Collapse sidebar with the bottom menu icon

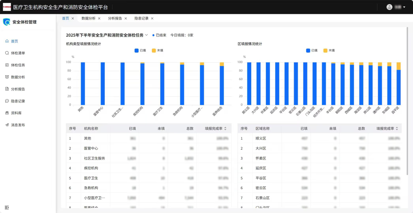7,208
